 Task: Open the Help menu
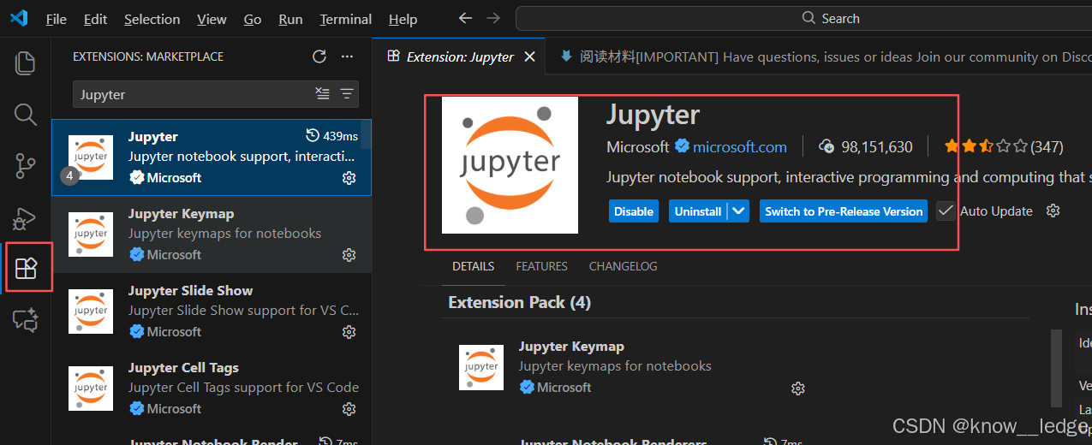tap(403, 19)
